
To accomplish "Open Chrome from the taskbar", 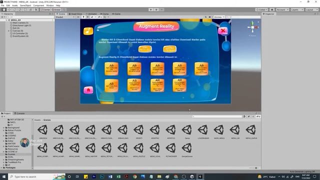I will (x=134, y=176).
